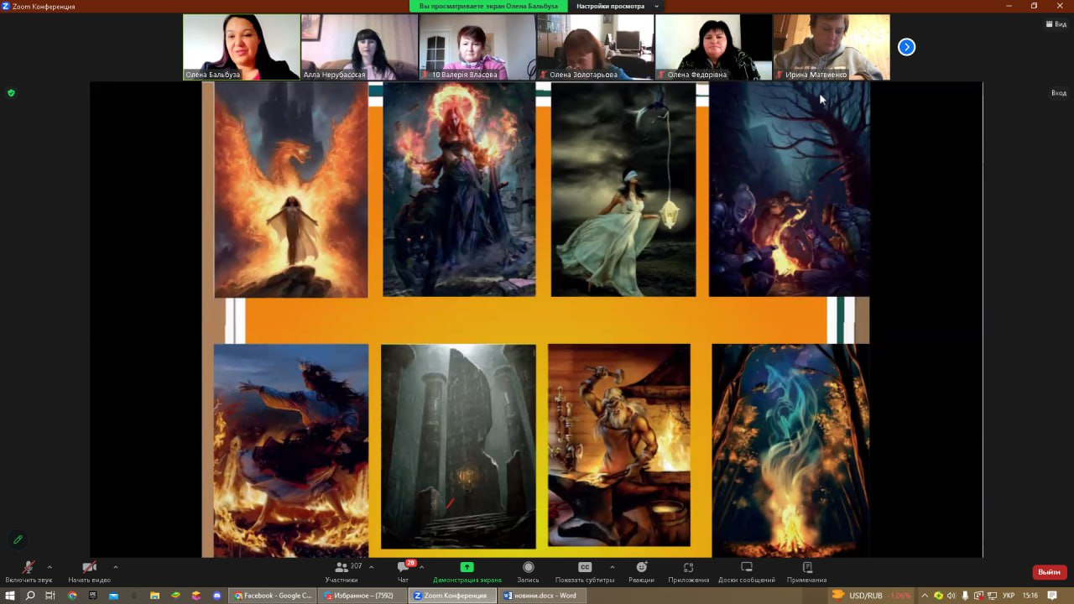Click the Zoom Конференция title bar logo
This screenshot has height=604, width=1074.
pyautogui.click(x=6, y=6)
